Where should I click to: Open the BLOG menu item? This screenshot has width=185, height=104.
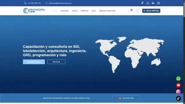pyautogui.click(x=94, y=11)
